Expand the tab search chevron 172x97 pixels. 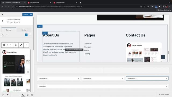click(170, 3)
